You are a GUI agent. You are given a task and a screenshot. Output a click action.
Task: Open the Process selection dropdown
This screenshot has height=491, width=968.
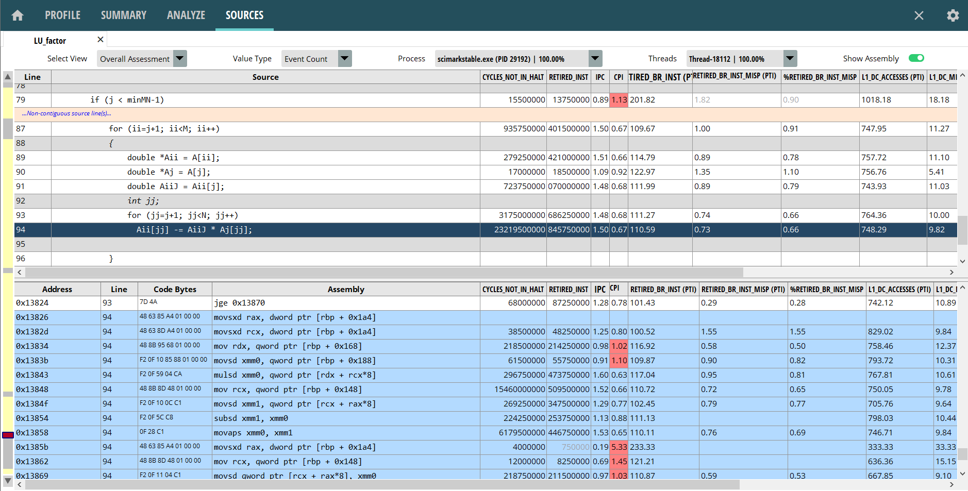pos(595,59)
